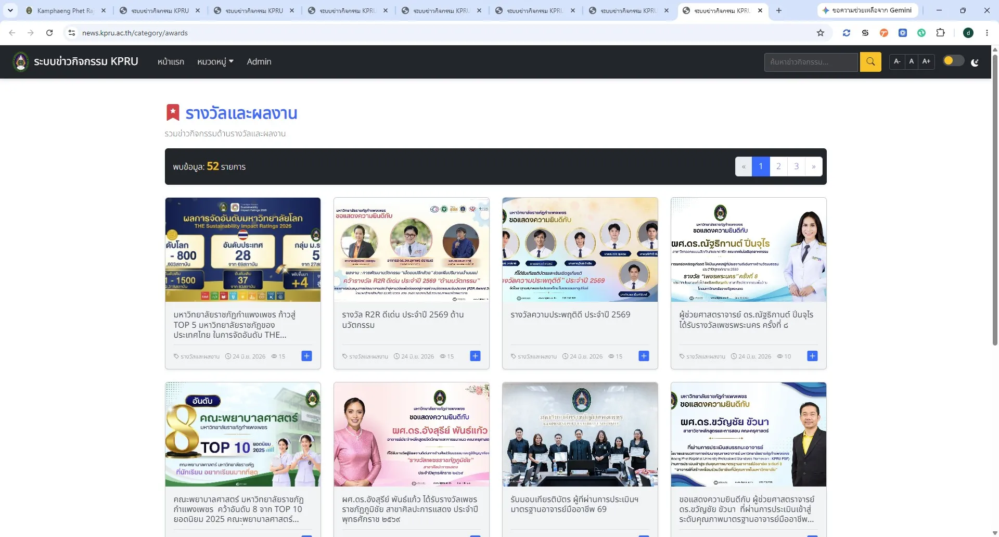999x537 pixels.
Task: Open the R2R ดีเด่น 2569 thumbnail
Action: coord(412,250)
